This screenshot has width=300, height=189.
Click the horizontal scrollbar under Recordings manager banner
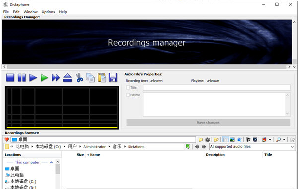tap(147, 67)
